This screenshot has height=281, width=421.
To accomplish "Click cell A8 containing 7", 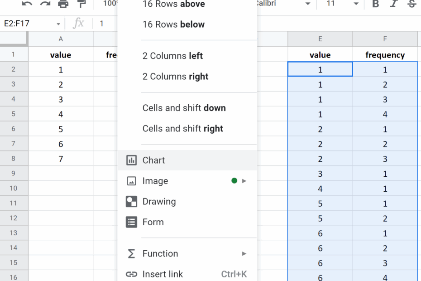I will (x=61, y=159).
